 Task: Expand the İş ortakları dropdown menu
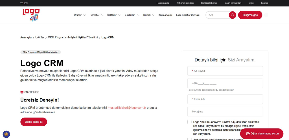[132, 15]
